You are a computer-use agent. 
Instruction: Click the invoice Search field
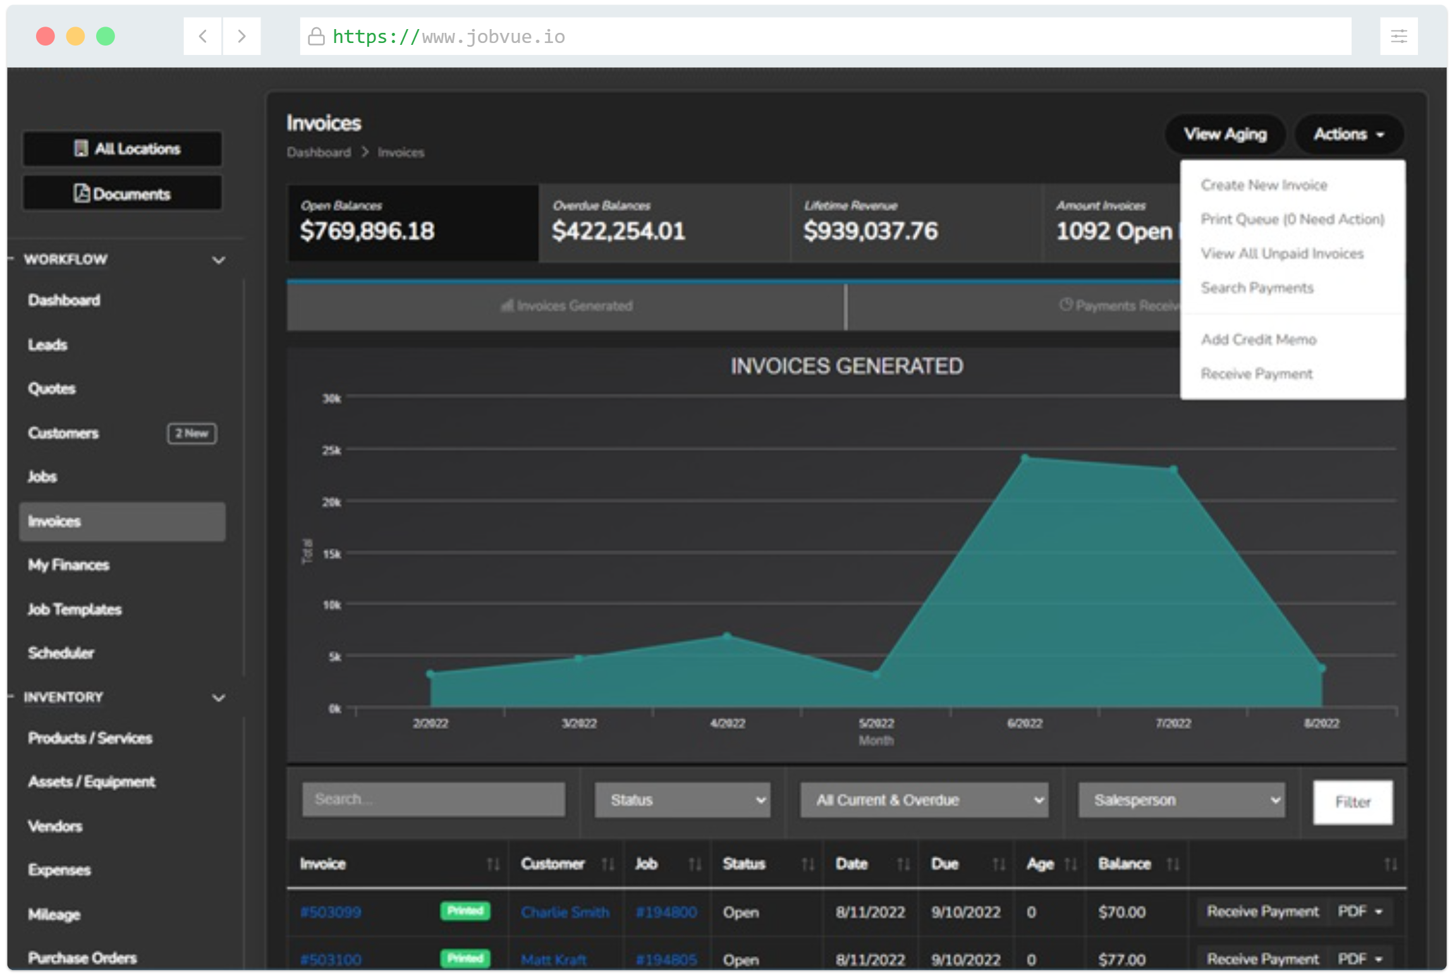434,800
